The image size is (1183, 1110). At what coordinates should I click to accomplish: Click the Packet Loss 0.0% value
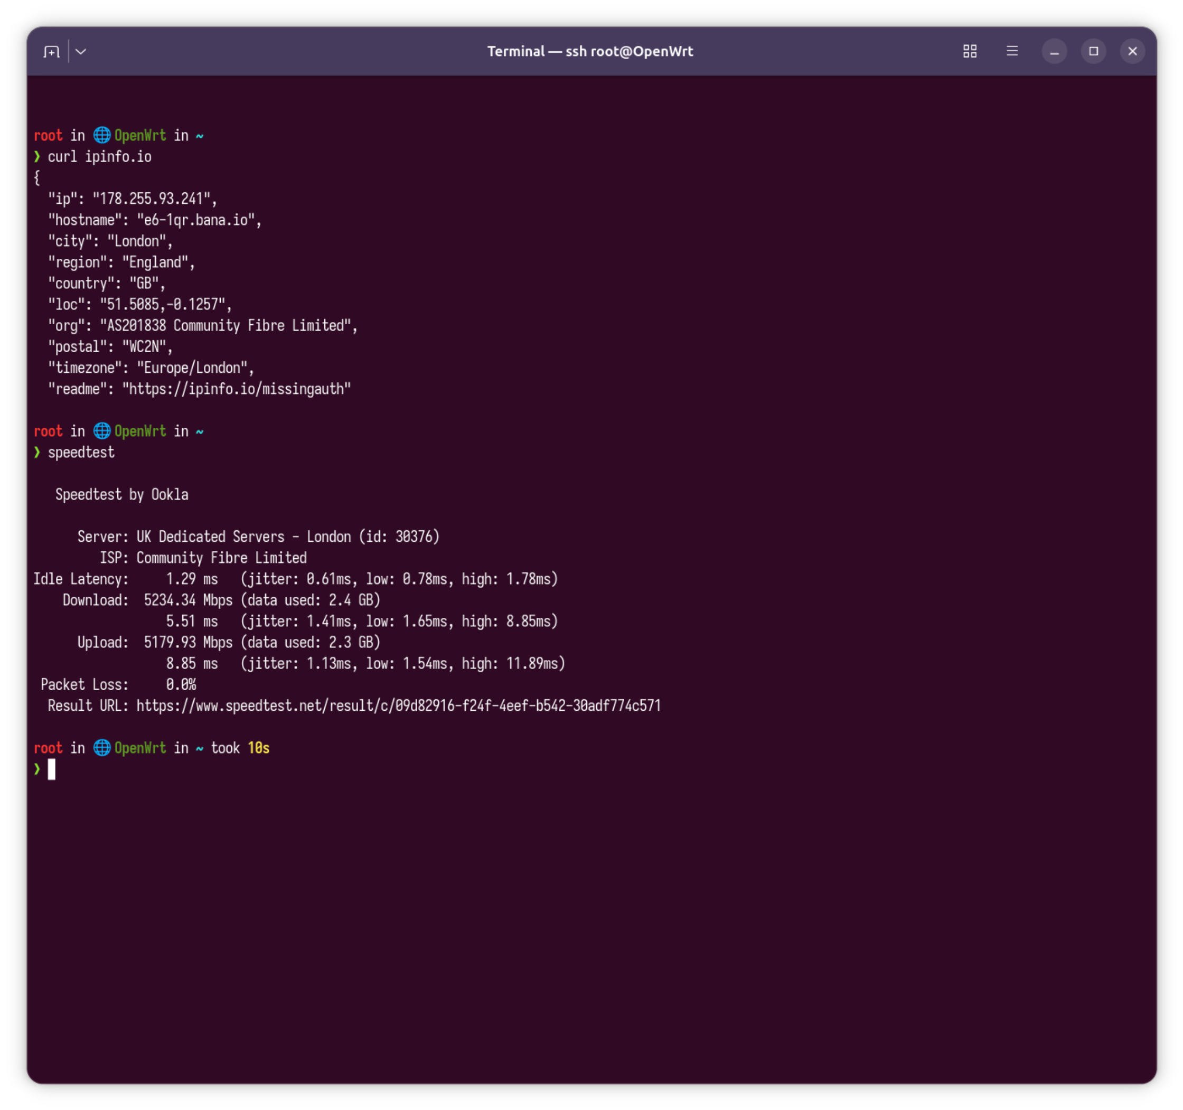click(181, 685)
